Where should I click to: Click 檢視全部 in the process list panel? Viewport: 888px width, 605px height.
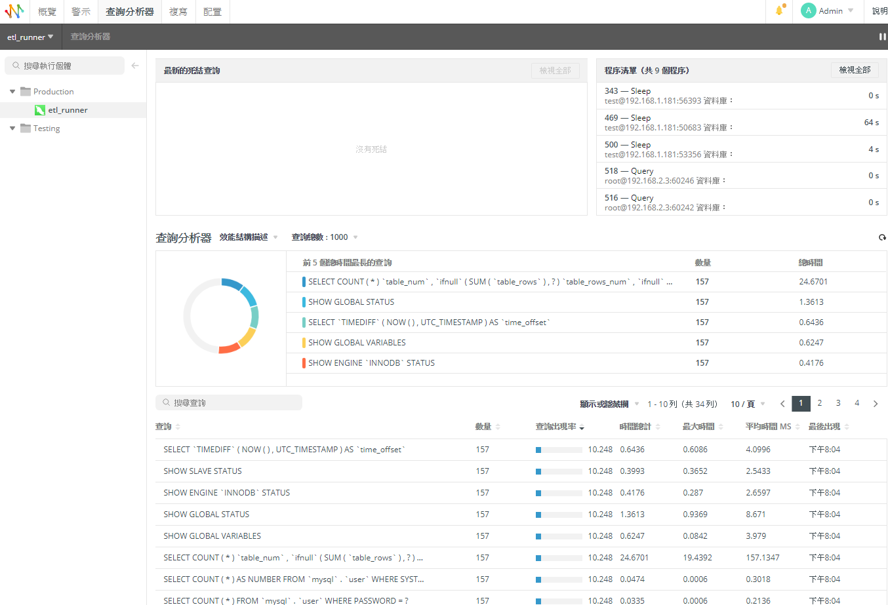[855, 70]
